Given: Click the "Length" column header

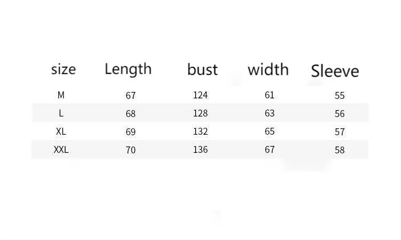Looking at the screenshot, I should 128,69.
